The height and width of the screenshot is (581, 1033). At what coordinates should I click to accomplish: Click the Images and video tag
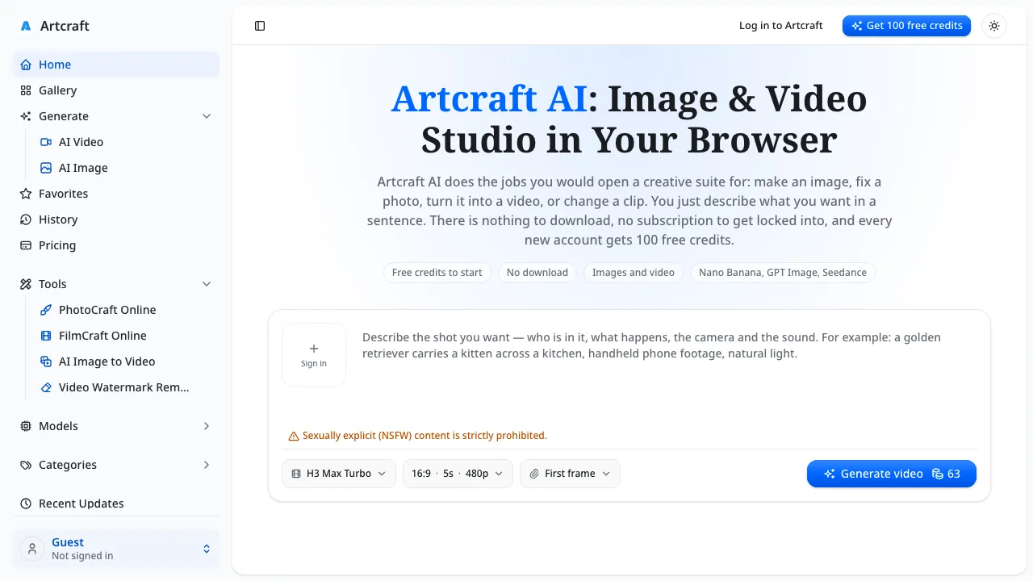[634, 273]
